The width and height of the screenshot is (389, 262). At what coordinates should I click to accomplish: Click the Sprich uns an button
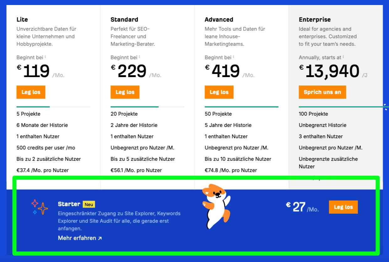[322, 92]
